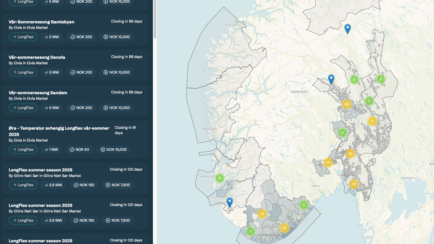Click LongFlex badge on the Denofa card

click(23, 72)
